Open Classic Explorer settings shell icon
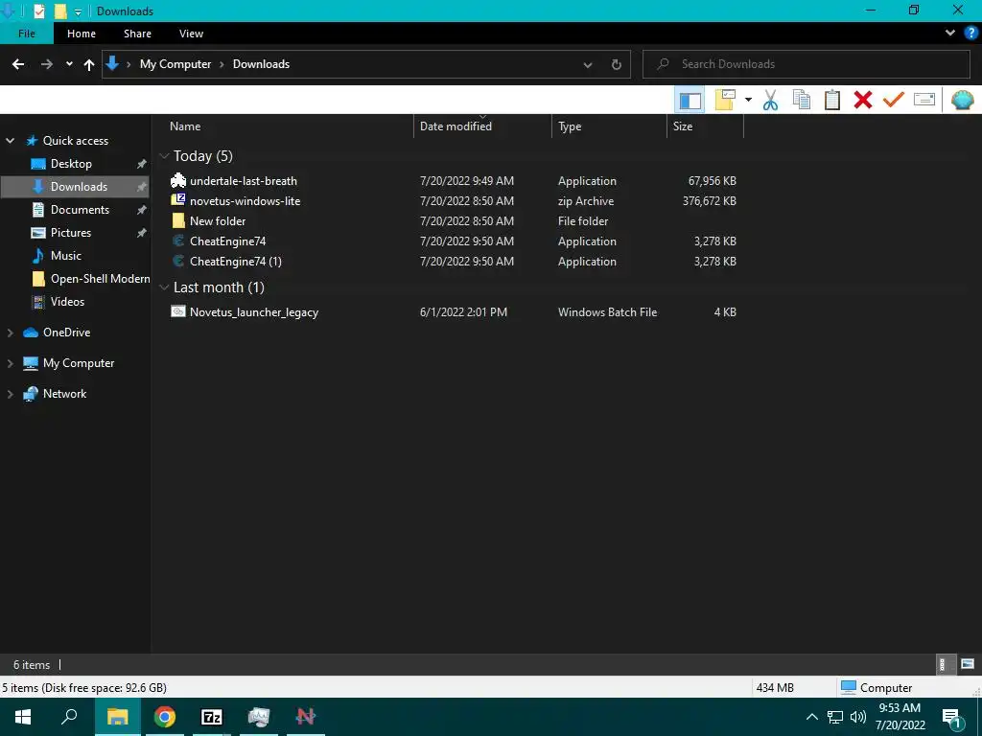This screenshot has height=736, width=982. (962, 100)
